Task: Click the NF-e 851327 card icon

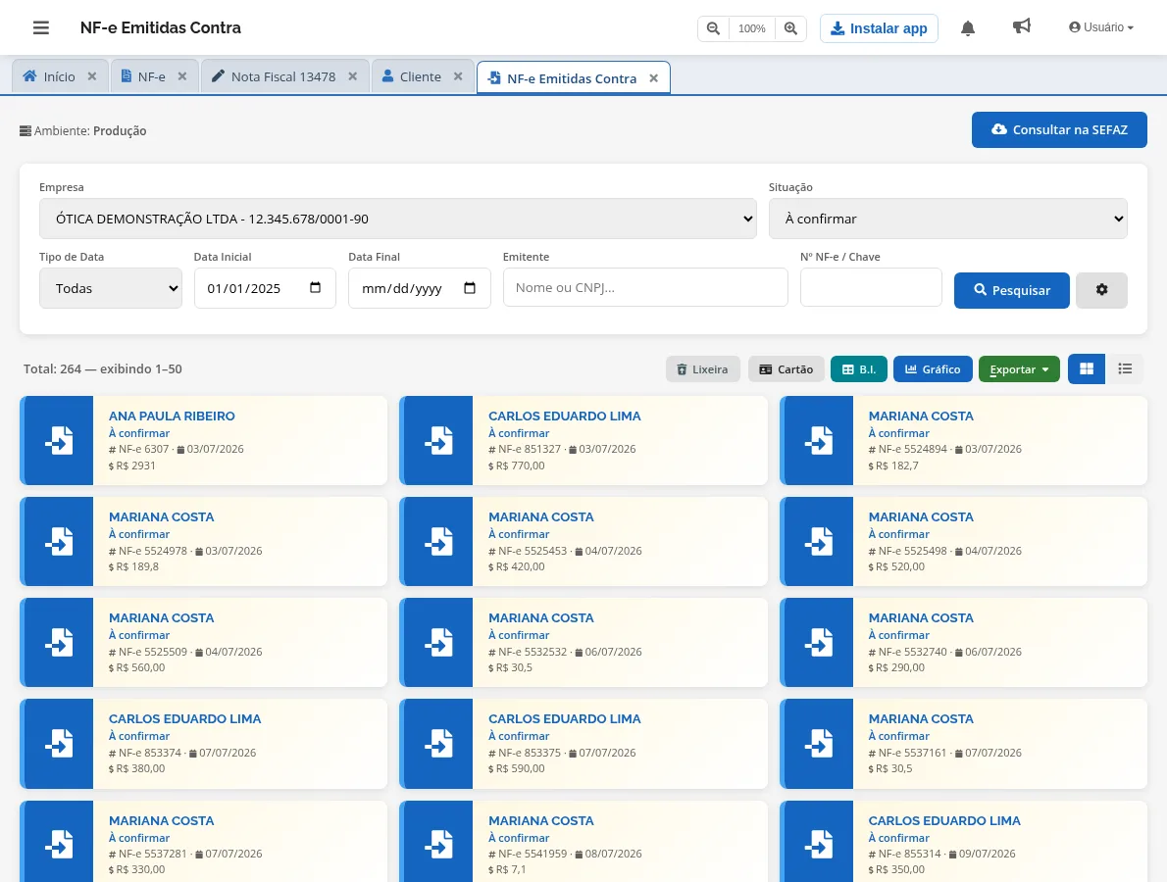Action: click(438, 441)
